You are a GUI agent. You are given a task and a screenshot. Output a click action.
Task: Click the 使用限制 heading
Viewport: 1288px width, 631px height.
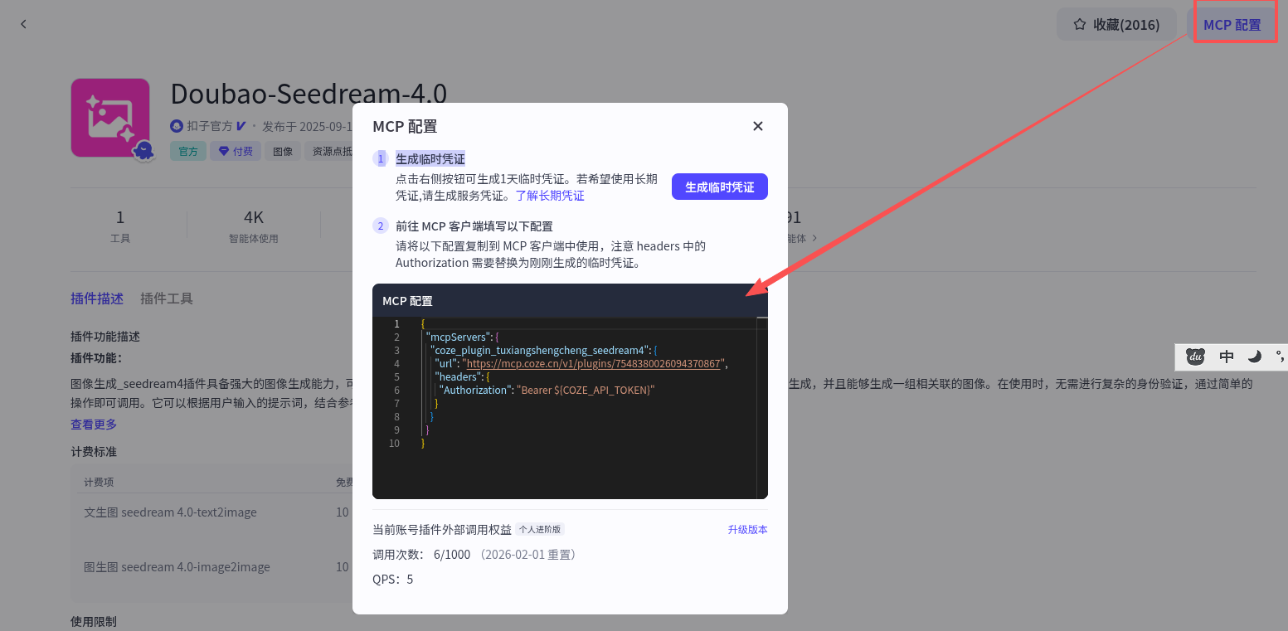pyautogui.click(x=94, y=621)
